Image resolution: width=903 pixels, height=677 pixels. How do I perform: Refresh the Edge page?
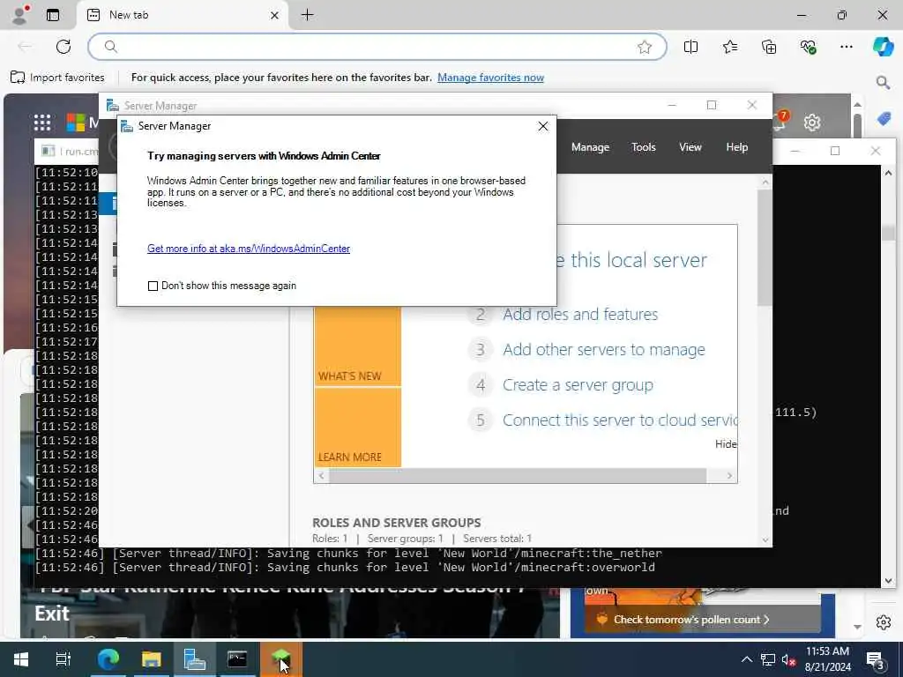click(x=63, y=47)
